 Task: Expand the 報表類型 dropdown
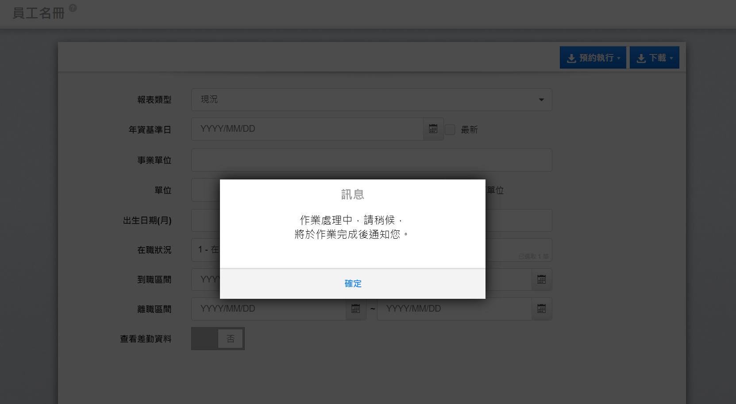(x=371, y=100)
